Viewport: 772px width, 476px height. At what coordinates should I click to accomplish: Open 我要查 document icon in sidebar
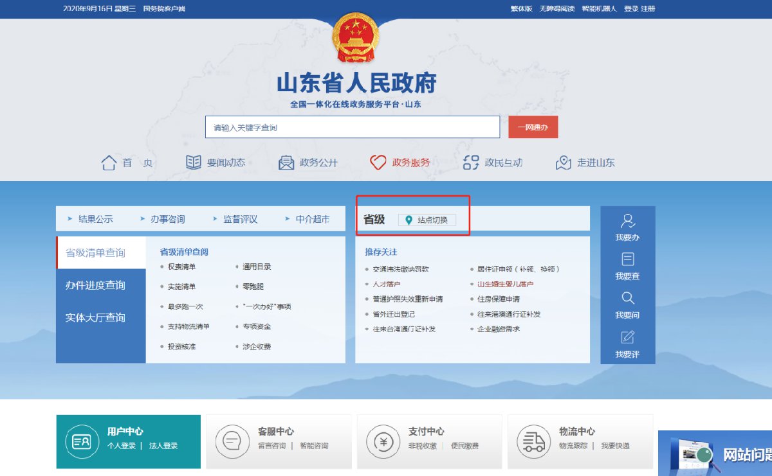[628, 260]
